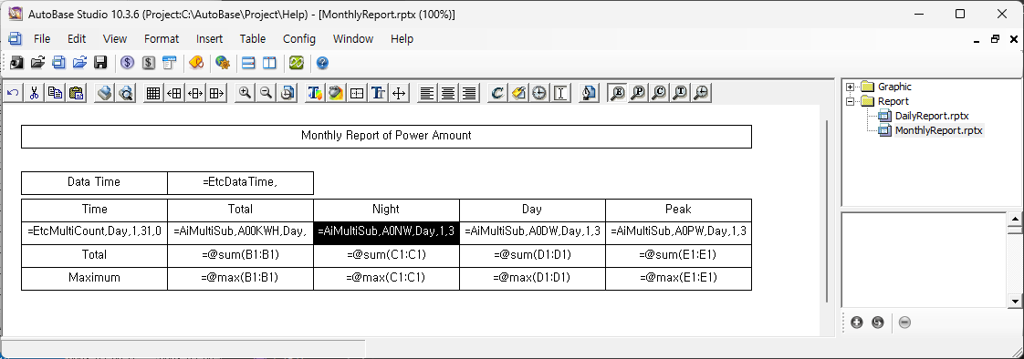Open the Table menu
The height and width of the screenshot is (359, 1024).
pyautogui.click(x=253, y=39)
